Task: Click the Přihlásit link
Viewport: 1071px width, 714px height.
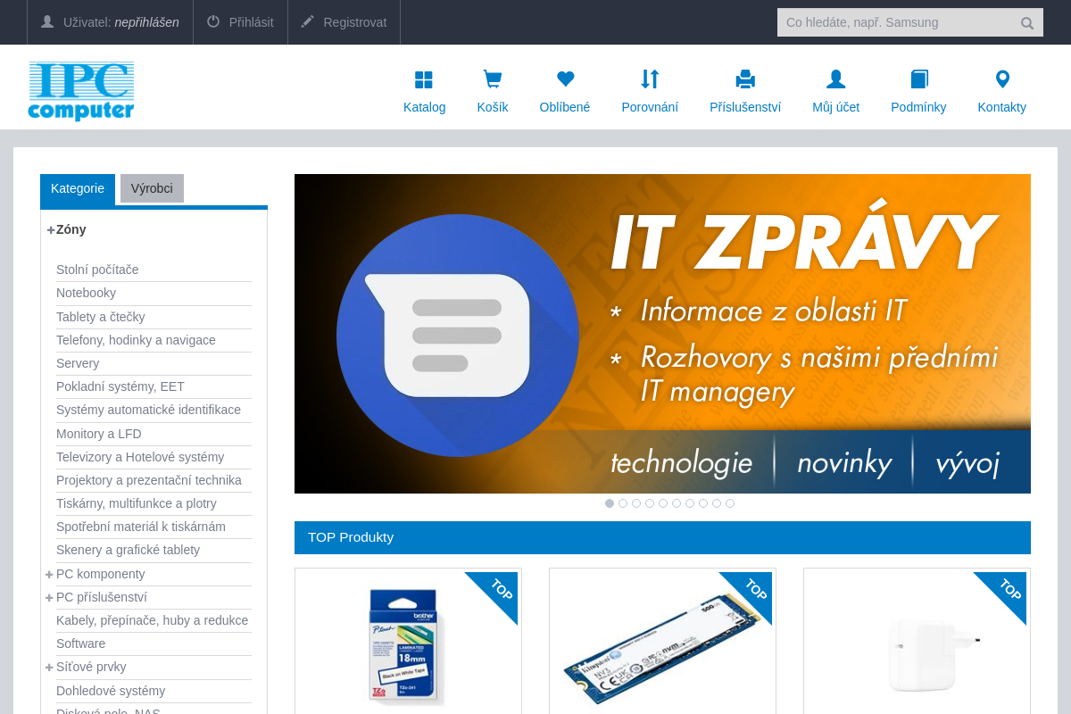Action: 252,22
